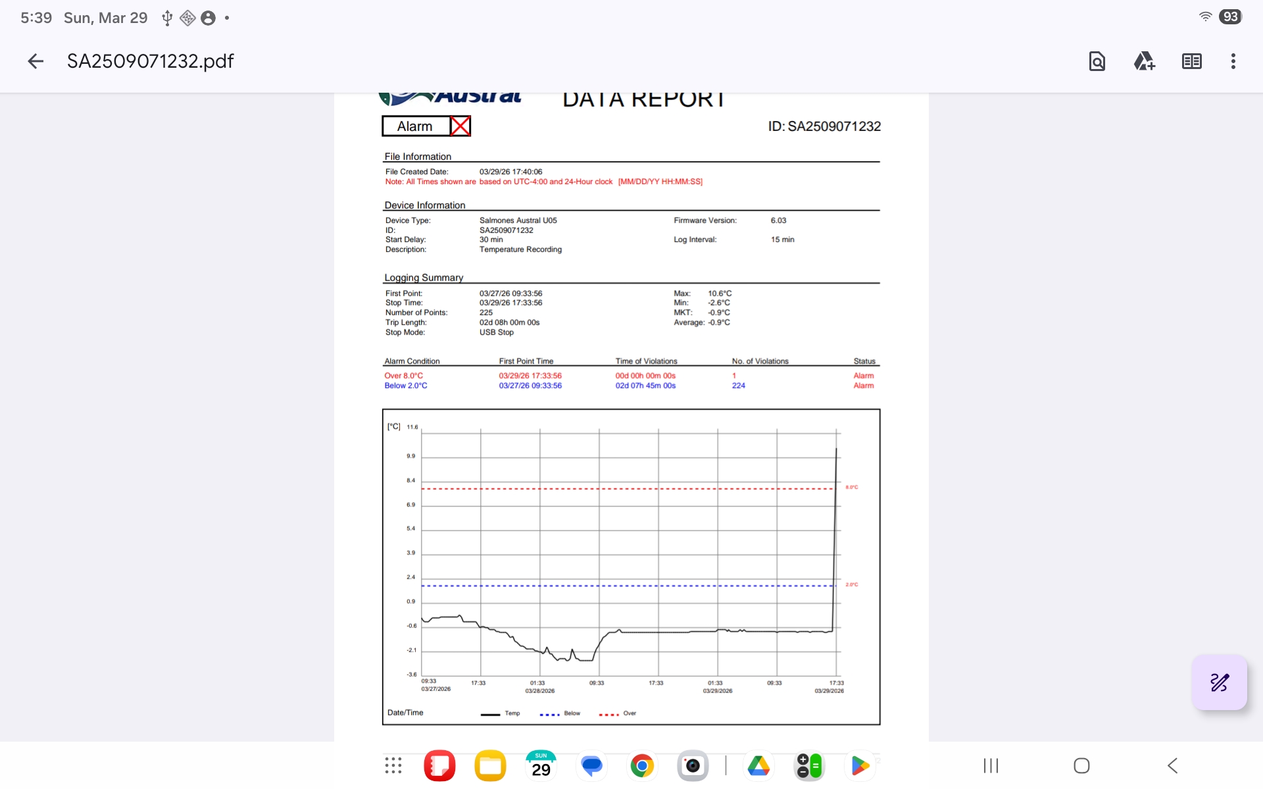1263x789 pixels.
Task: Launch the Camera app in taskbar
Action: point(693,765)
